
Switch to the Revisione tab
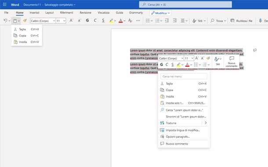point(86,13)
